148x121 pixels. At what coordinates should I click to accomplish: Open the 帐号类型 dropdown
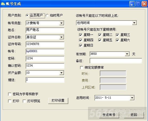coord(62,23)
